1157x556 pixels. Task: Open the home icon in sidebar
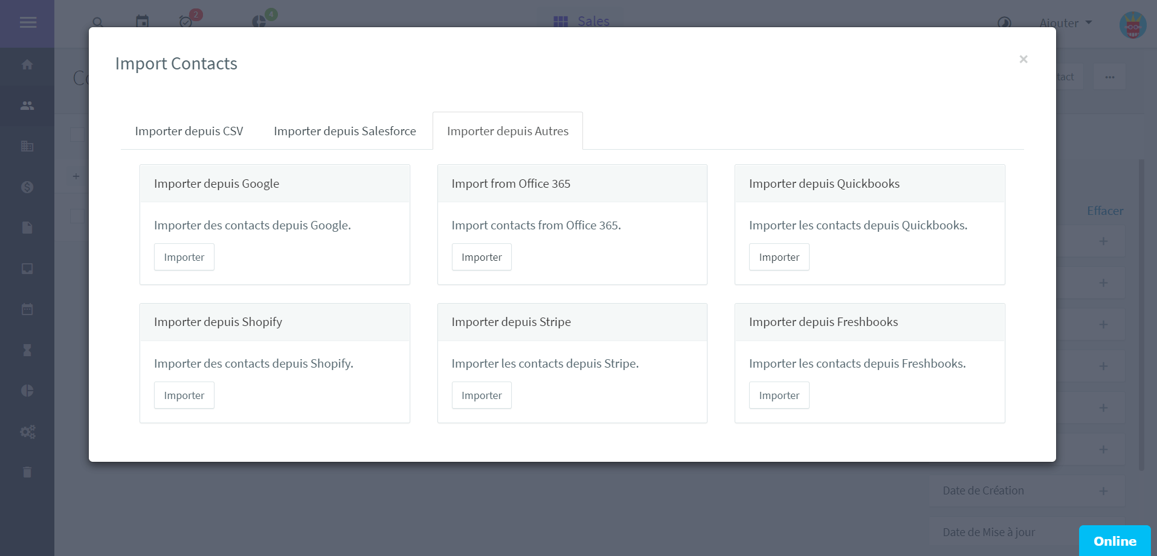point(27,65)
